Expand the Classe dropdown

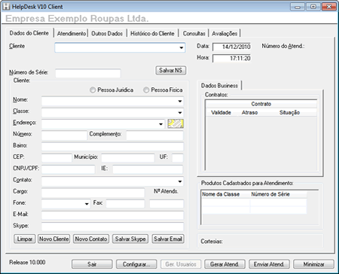[180, 113]
